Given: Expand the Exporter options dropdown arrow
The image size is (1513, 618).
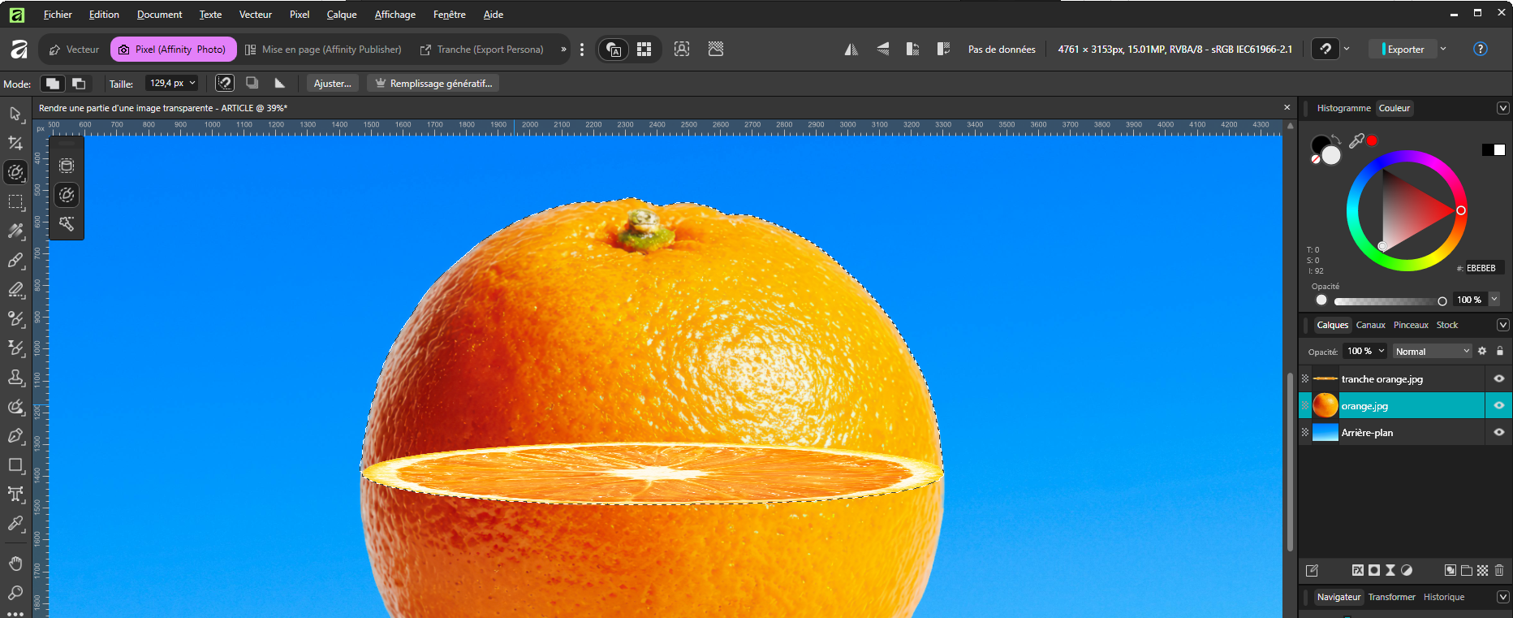Looking at the screenshot, I should pos(1443,50).
